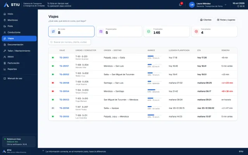Click the Finalizados green check icon
The image size is (248, 155).
click(148, 31)
